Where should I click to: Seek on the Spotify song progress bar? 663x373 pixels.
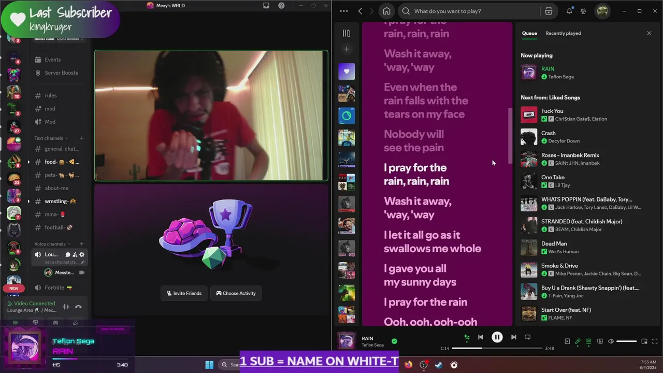(497, 348)
